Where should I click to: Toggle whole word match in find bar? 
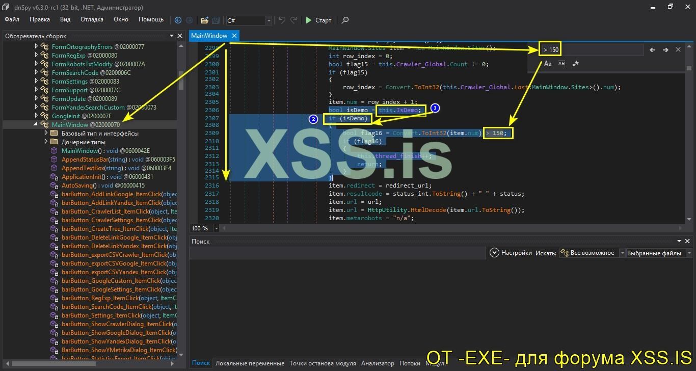point(561,64)
